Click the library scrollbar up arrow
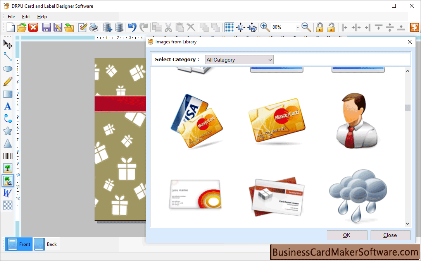The width and height of the screenshot is (421, 261). tap(407, 71)
